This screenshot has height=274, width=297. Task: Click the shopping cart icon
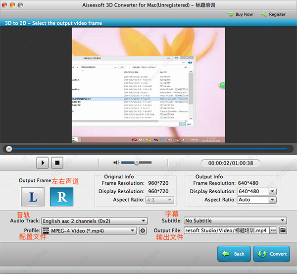231,14
